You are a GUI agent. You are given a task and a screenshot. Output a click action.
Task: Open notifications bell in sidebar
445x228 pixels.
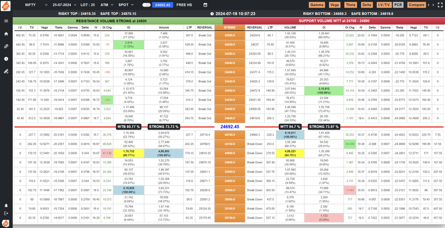tap(6, 205)
